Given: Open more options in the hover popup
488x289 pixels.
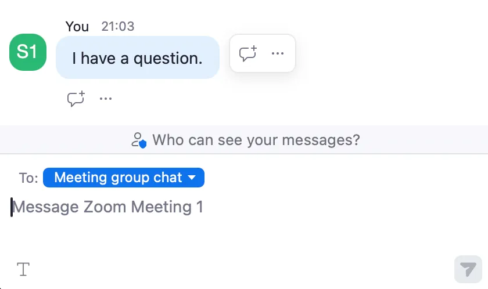Looking at the screenshot, I should [278, 53].
